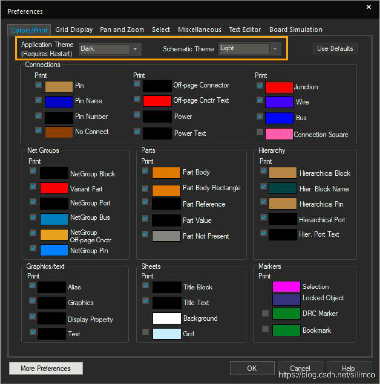Image resolution: width=380 pixels, height=384 pixels.
Task: Open the Board Simulation tab
Action: click(x=295, y=30)
